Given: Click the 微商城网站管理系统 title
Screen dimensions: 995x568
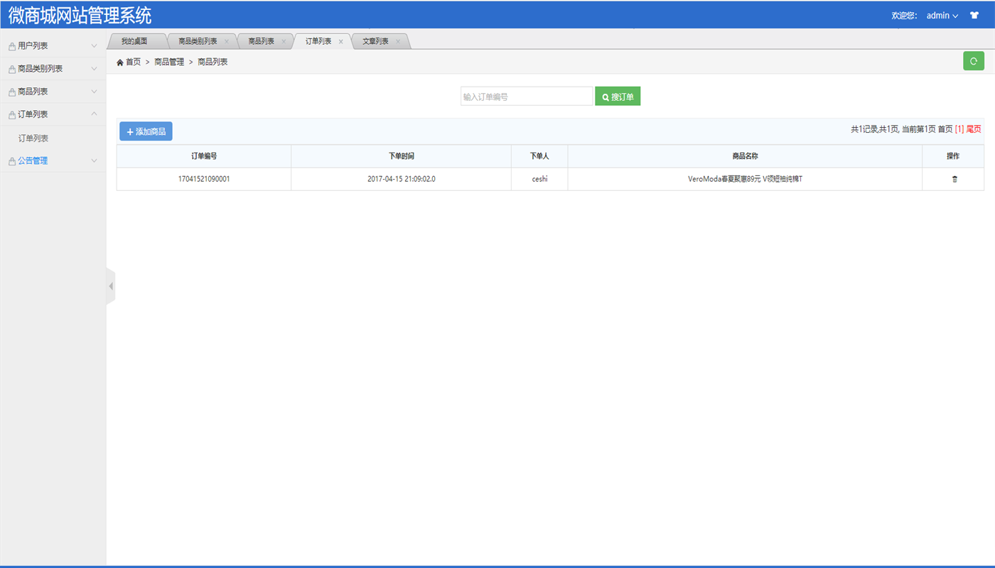Looking at the screenshot, I should [x=80, y=15].
